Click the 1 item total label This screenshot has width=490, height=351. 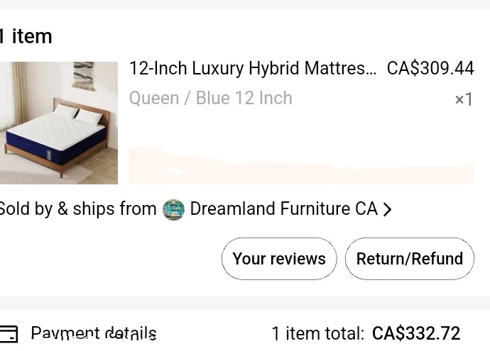[x=318, y=333]
